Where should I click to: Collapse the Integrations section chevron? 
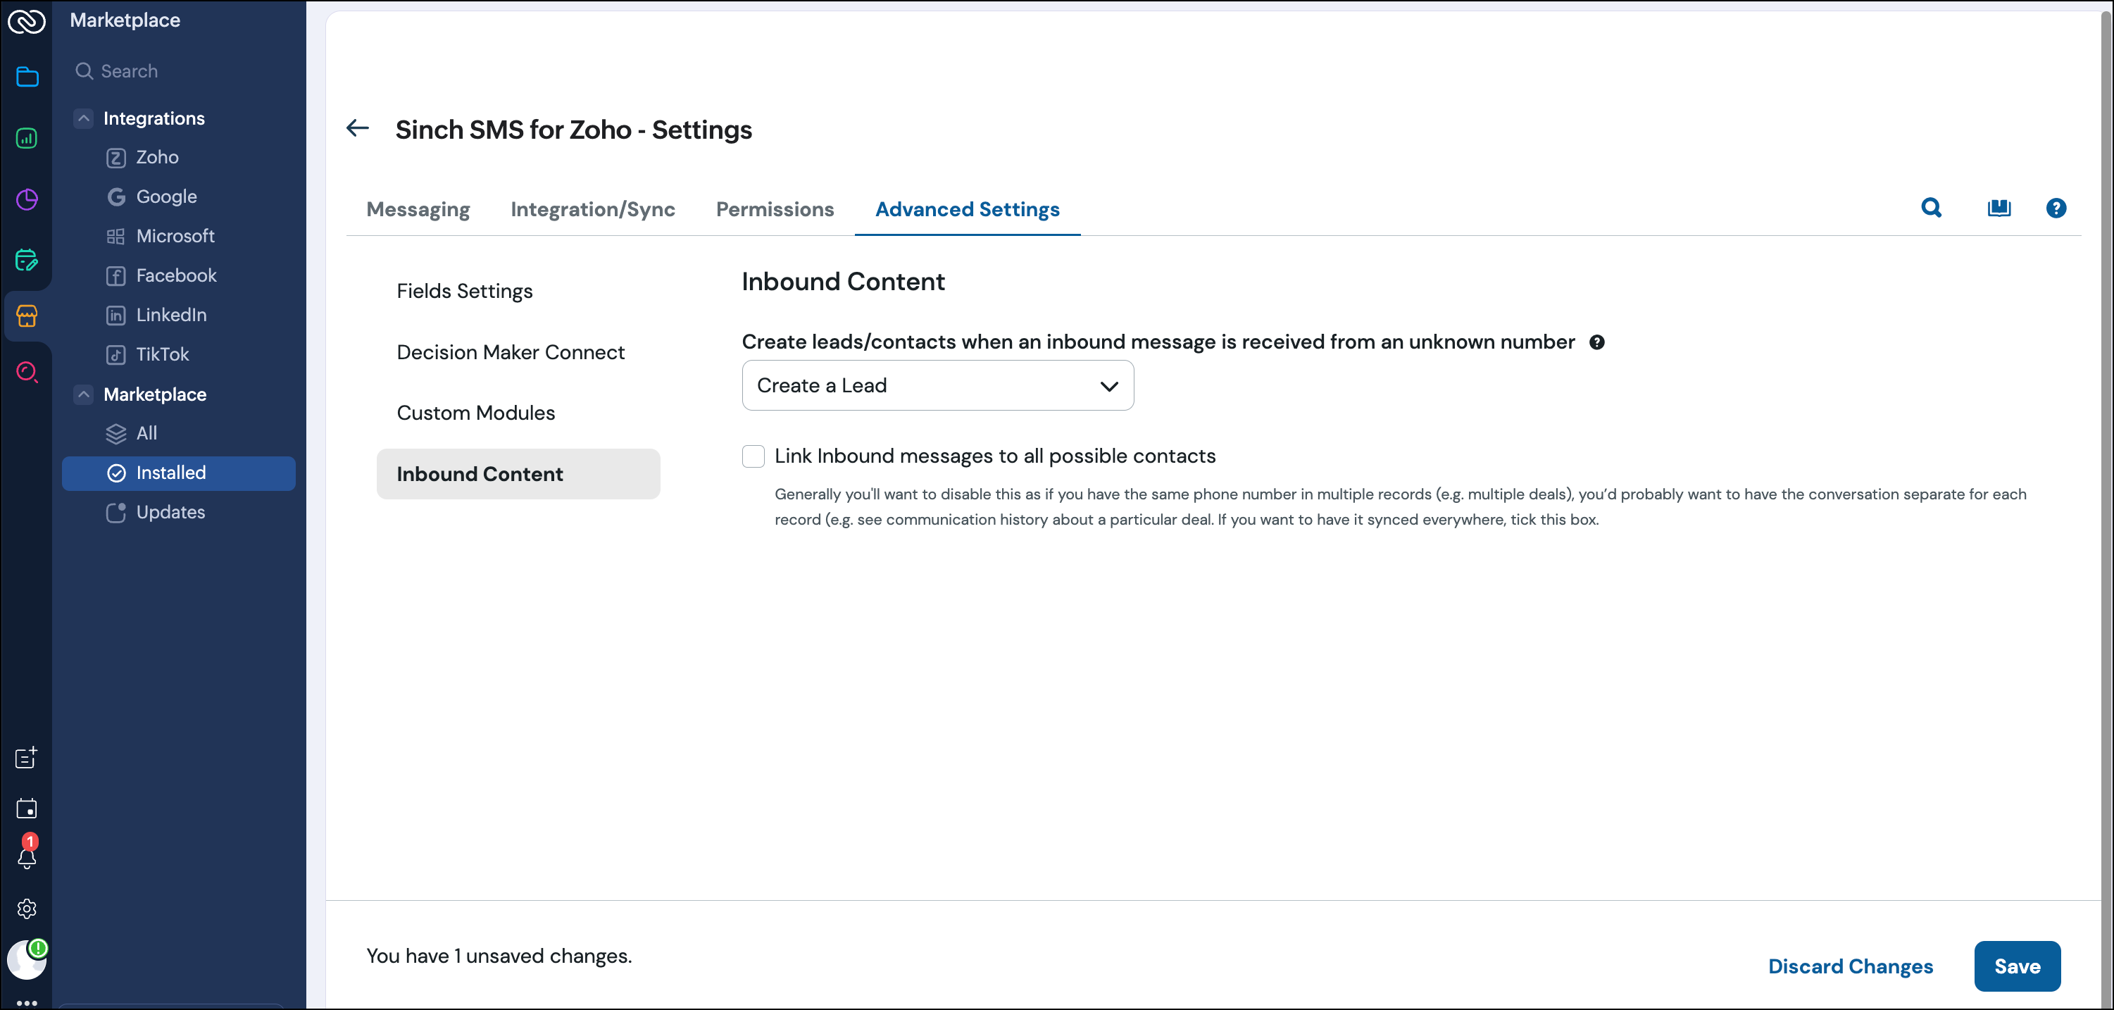pos(84,118)
